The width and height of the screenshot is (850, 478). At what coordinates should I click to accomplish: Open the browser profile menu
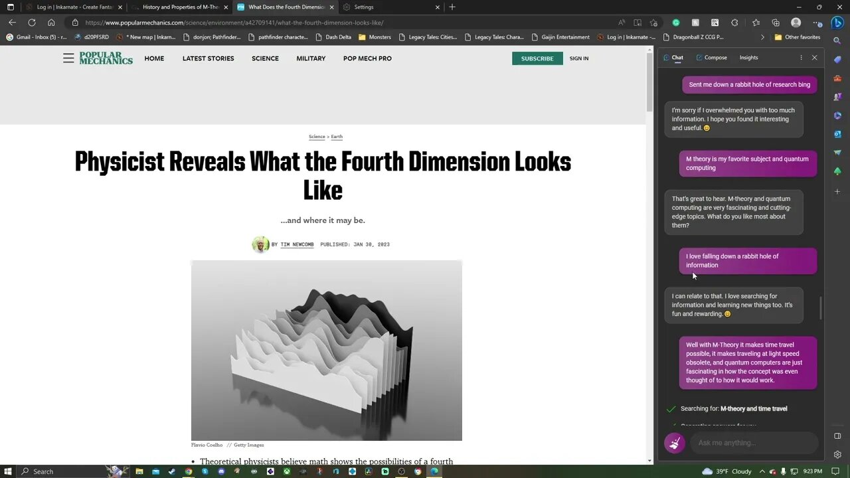pyautogui.click(x=796, y=23)
